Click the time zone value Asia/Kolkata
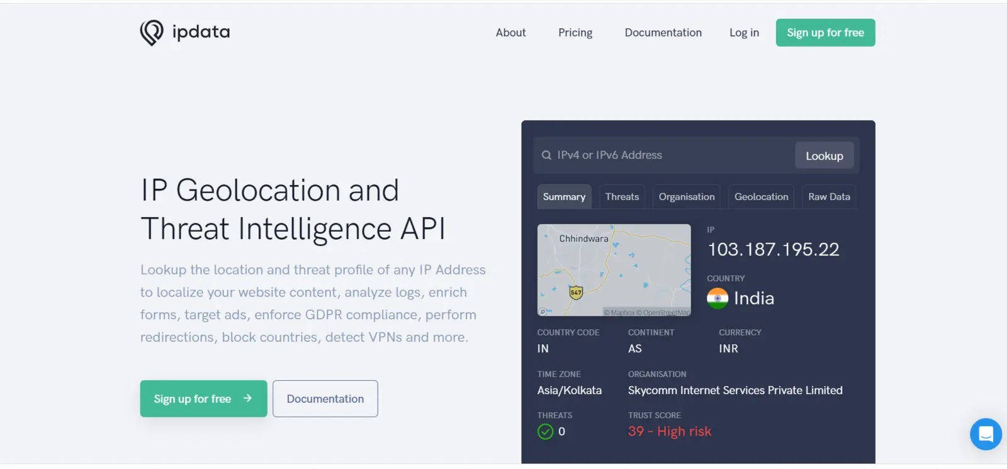This screenshot has width=1007, height=469. pos(570,390)
